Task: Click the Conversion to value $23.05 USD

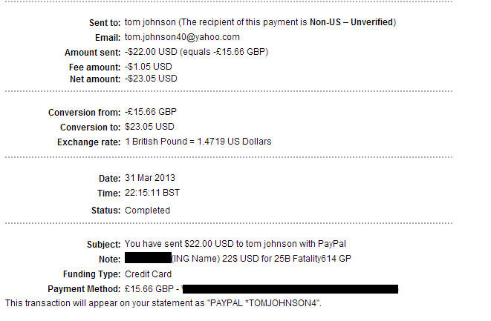Action: click(149, 127)
